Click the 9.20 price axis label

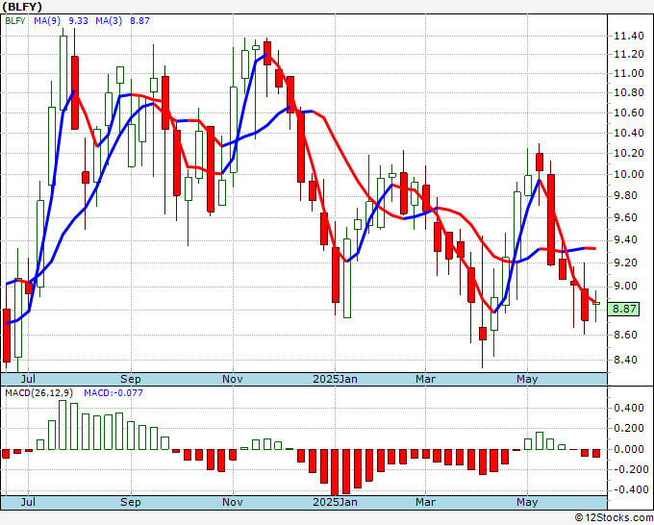coord(626,262)
